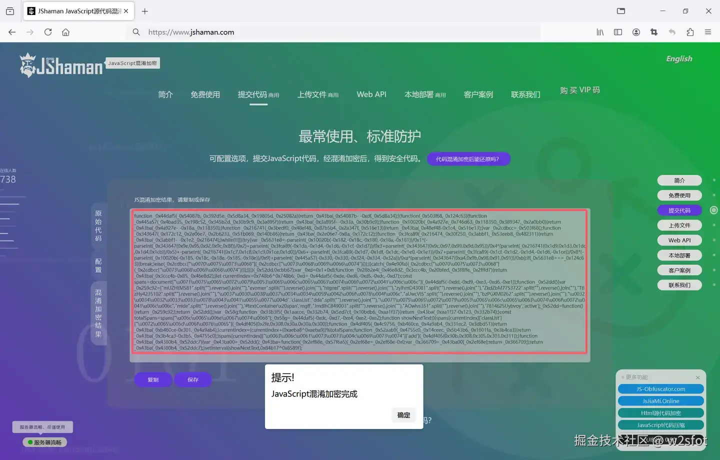Jump to 简介 in right side menu
This screenshot has width=720, height=460.
pos(679,180)
